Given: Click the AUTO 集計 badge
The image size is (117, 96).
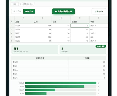Looking at the screenshot, I should tap(101, 46).
